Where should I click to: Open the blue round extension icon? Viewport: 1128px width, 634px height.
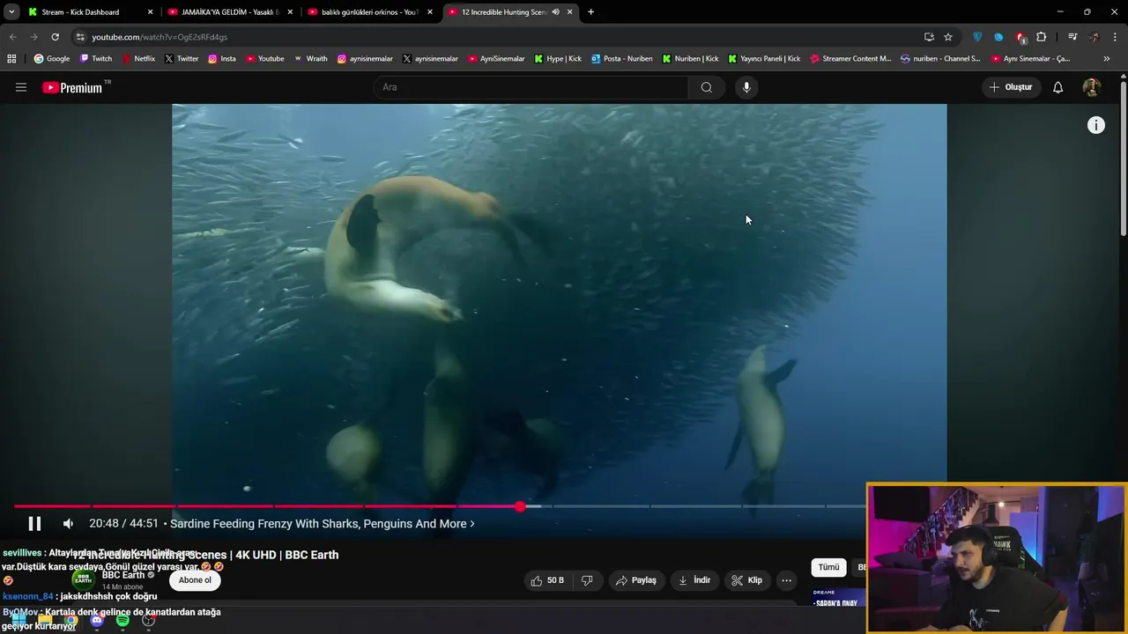(x=998, y=37)
